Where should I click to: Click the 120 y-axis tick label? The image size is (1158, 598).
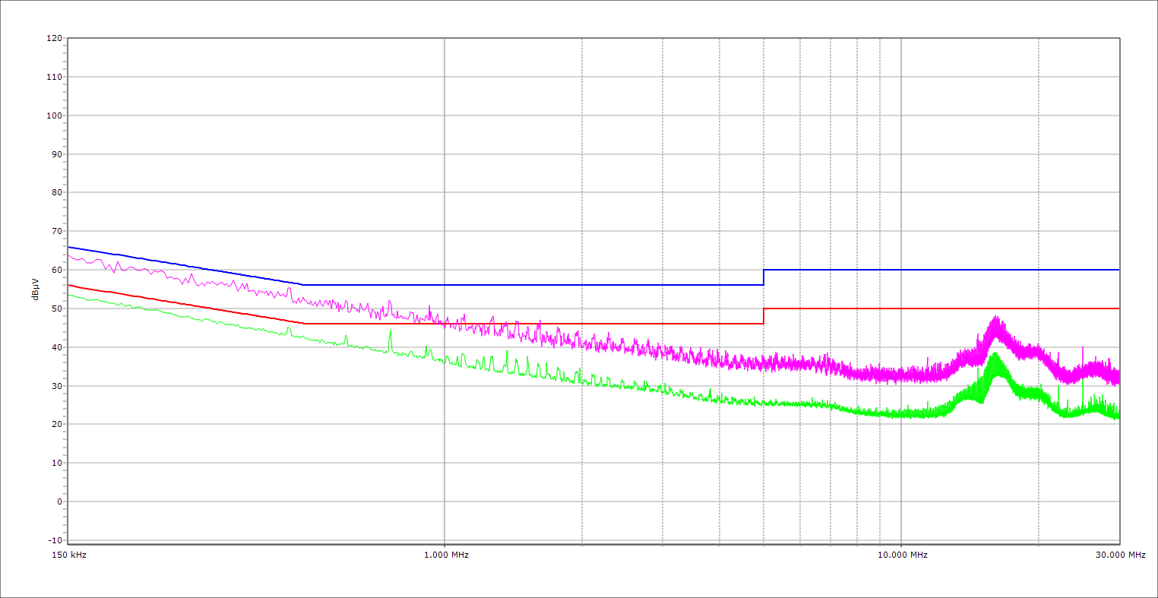[x=54, y=38]
